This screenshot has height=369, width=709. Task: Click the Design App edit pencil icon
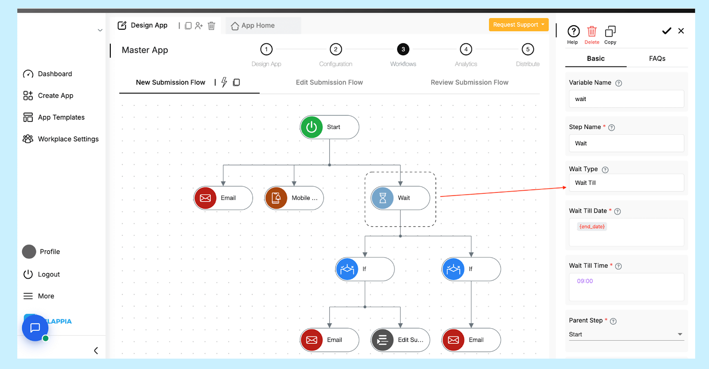pos(122,25)
